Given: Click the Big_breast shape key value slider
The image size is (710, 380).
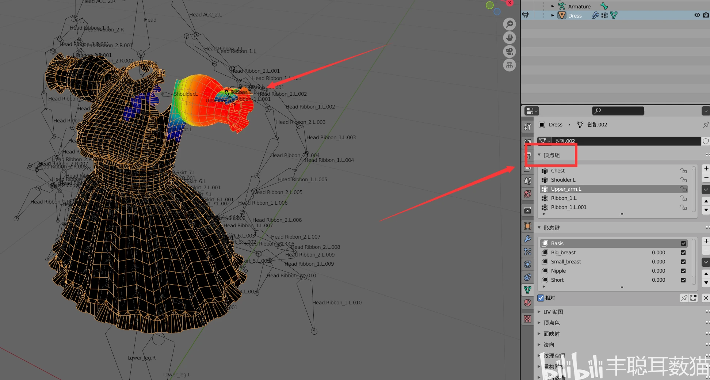Looking at the screenshot, I should click(x=659, y=252).
